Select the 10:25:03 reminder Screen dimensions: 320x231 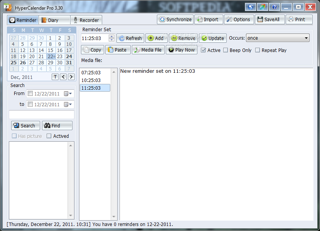point(95,80)
